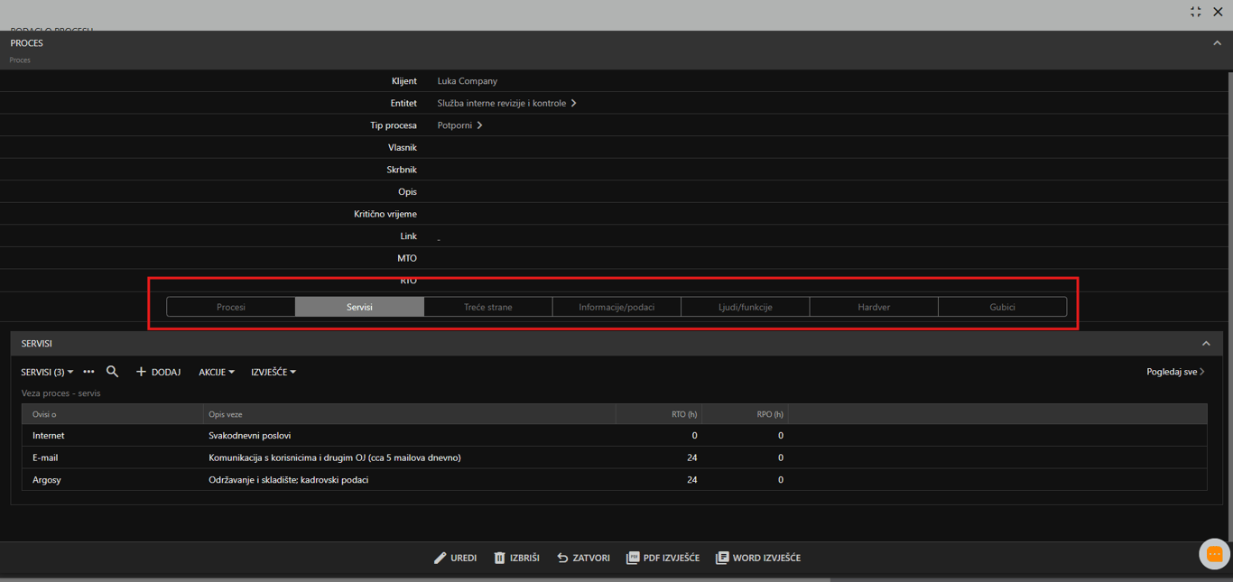Viewport: 1233px width, 582px height.
Task: Generate the WORD IZVJEŠĆE report
Action: pyautogui.click(x=758, y=558)
